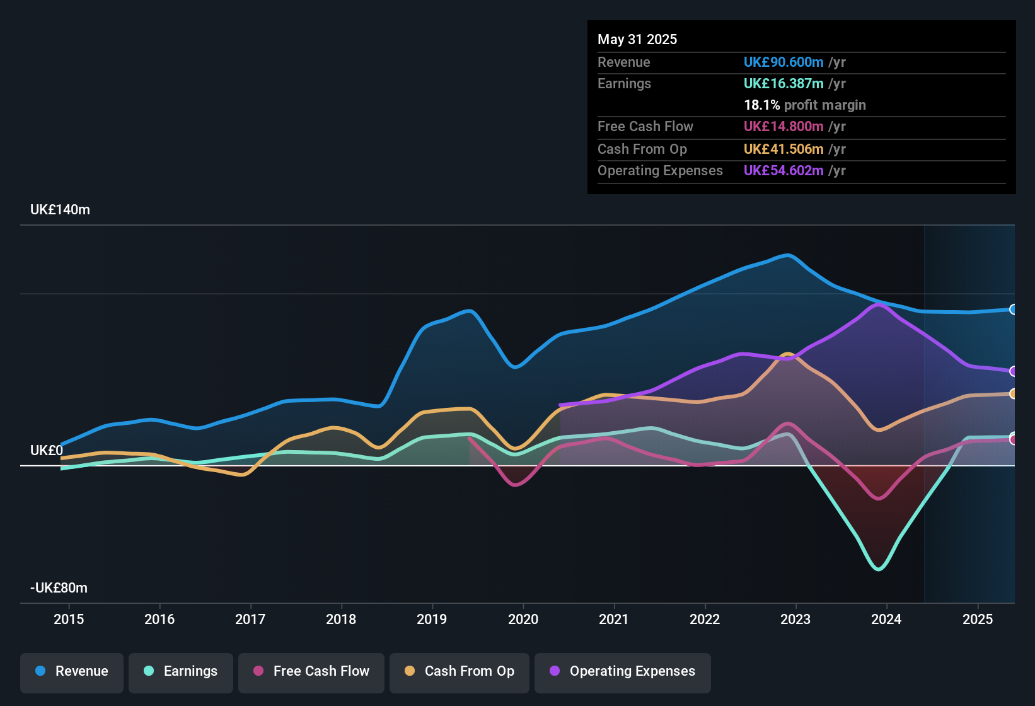Click the 2015 label on the x-axis
This screenshot has width=1035, height=706.
(69, 620)
